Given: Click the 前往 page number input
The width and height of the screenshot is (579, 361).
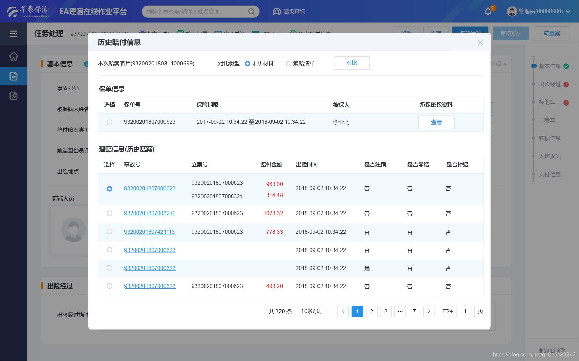Looking at the screenshot, I should coord(465,311).
